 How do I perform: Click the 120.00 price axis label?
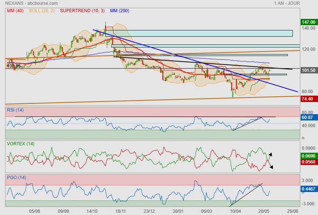point(308,49)
